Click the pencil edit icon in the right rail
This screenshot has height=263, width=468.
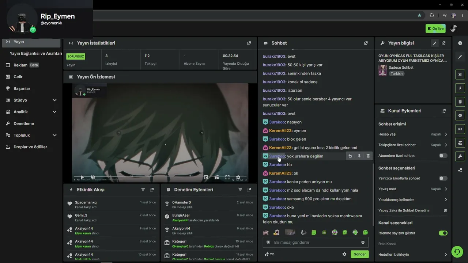click(x=460, y=57)
